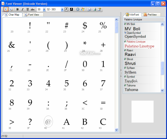Click the Font Viewer title bar app icon
Viewport: 167px width, 139px height.
pyautogui.click(x=3, y=3)
